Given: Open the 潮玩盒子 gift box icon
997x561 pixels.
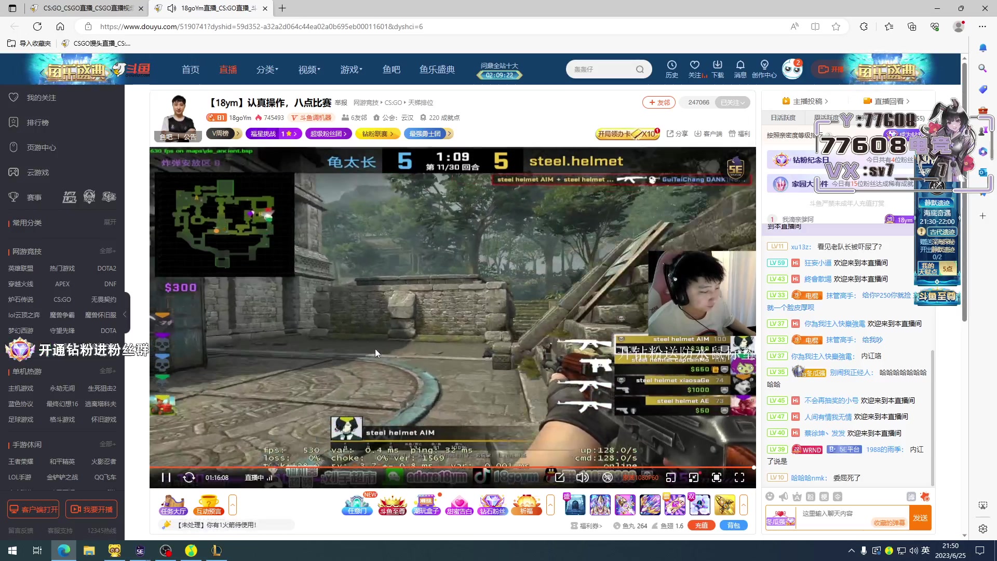Looking at the screenshot, I should (426, 504).
